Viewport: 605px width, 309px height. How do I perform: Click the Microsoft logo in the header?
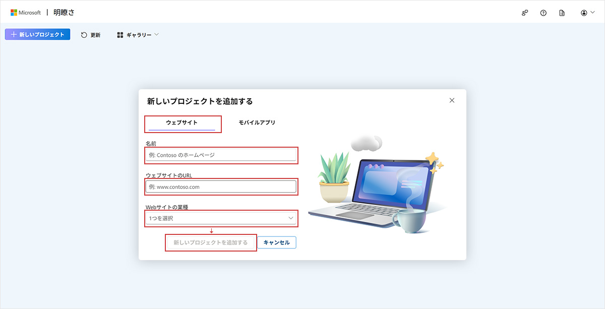[x=26, y=13]
